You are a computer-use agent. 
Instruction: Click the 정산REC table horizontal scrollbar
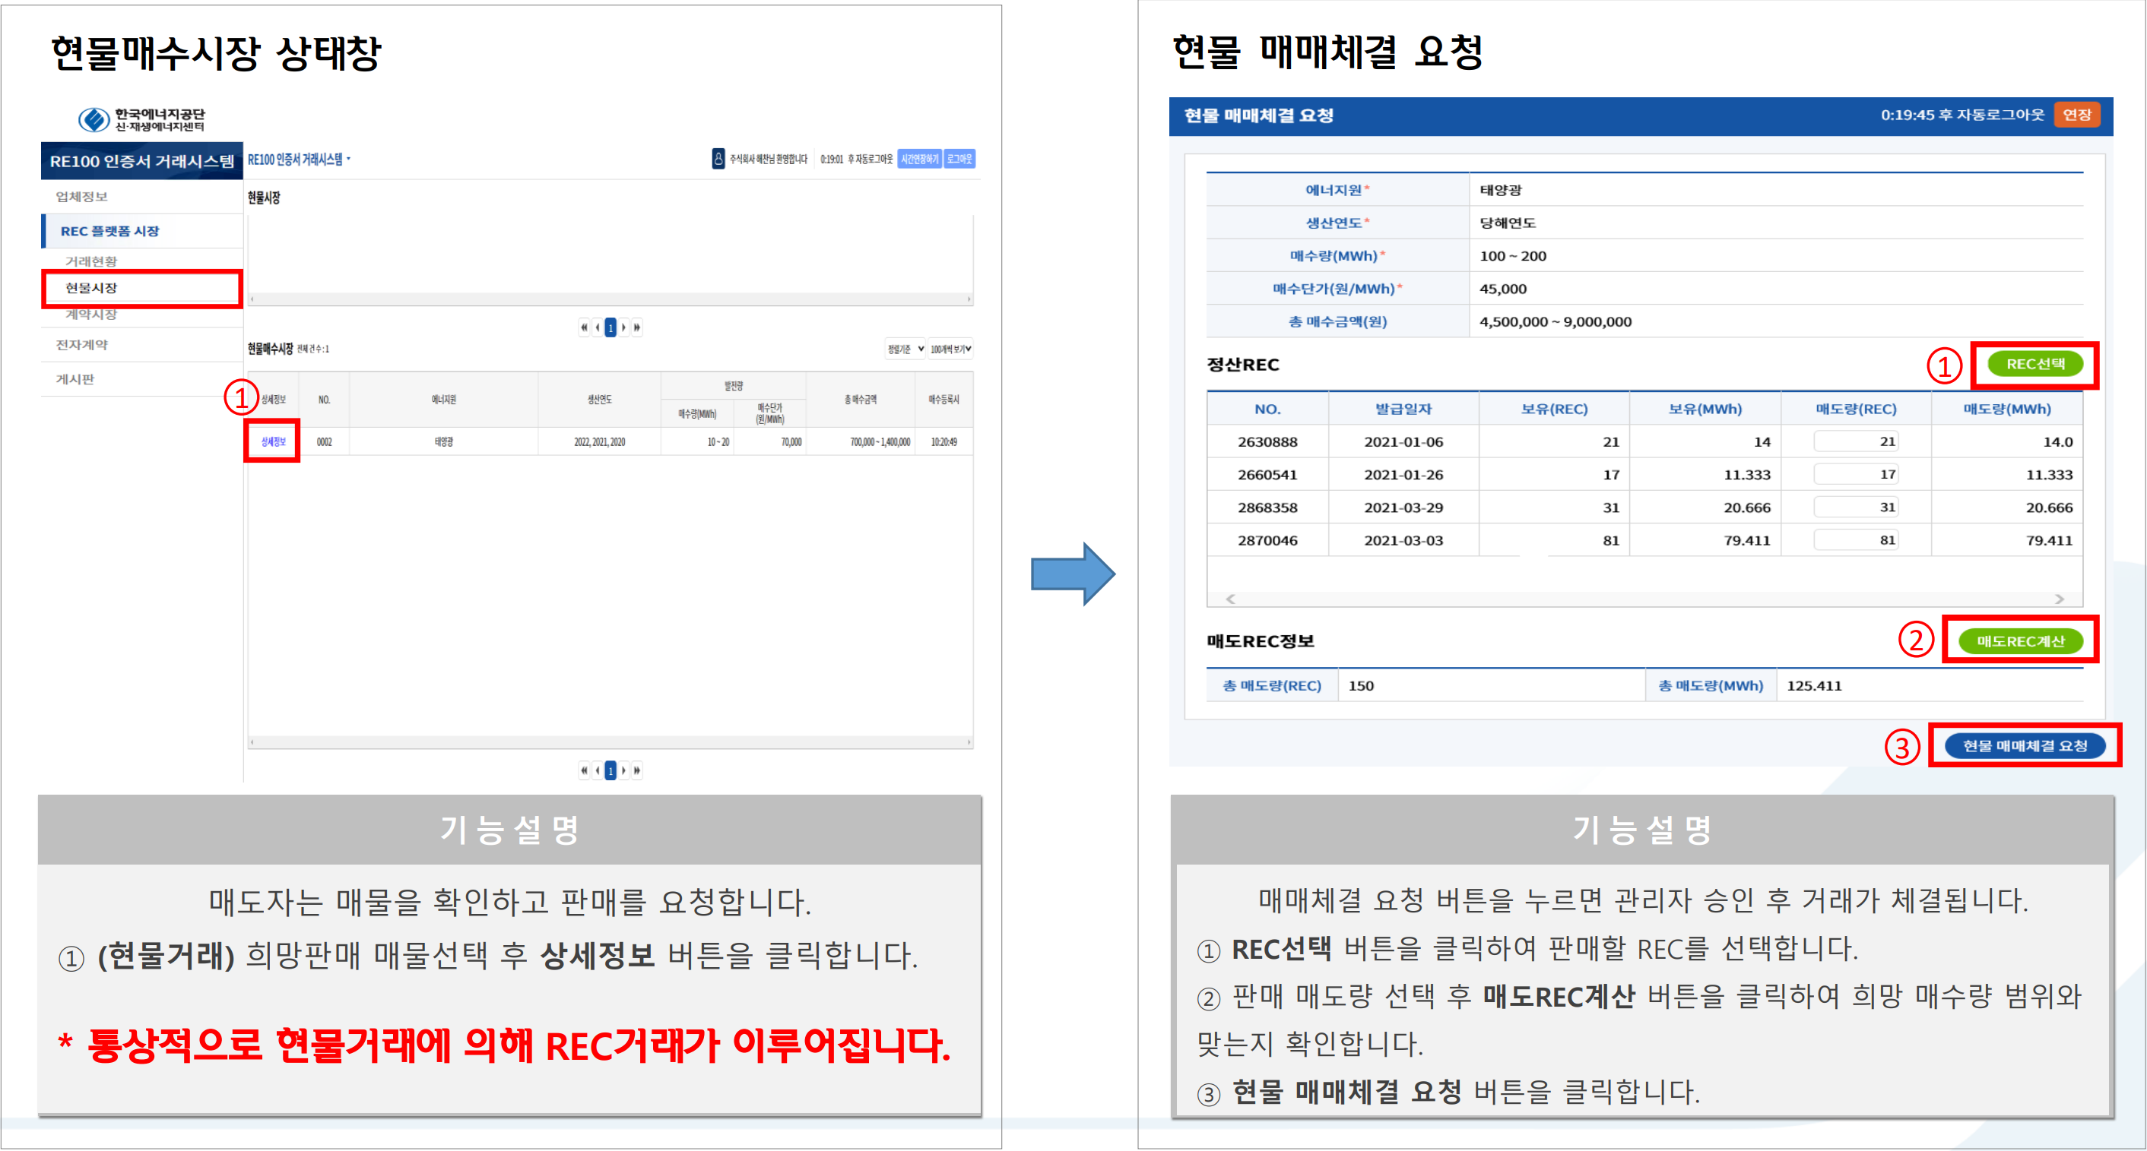(x=1644, y=599)
